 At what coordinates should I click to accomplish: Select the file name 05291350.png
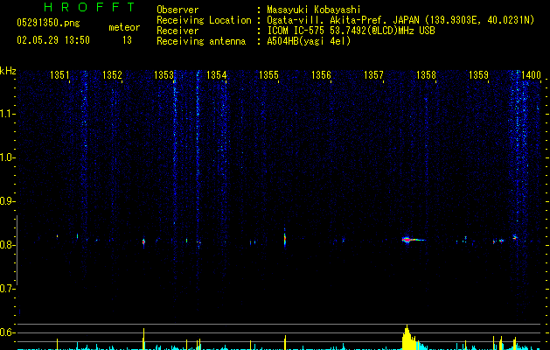[x=48, y=24]
